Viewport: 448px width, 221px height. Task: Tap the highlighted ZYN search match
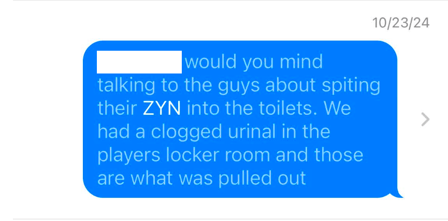pos(162,109)
